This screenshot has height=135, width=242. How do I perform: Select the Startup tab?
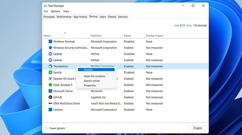(93, 16)
